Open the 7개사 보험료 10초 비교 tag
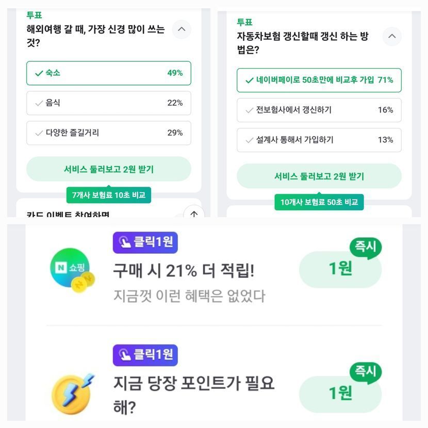The width and height of the screenshot is (428, 428). pyautogui.click(x=108, y=195)
